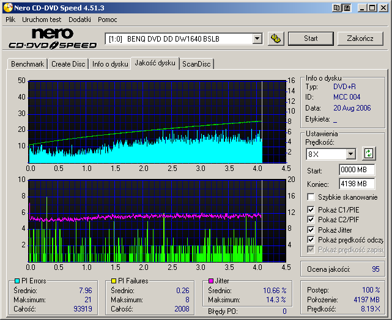The image size is (392, 320).
Task: Click the drive options icon beside Start
Action: [276, 38]
